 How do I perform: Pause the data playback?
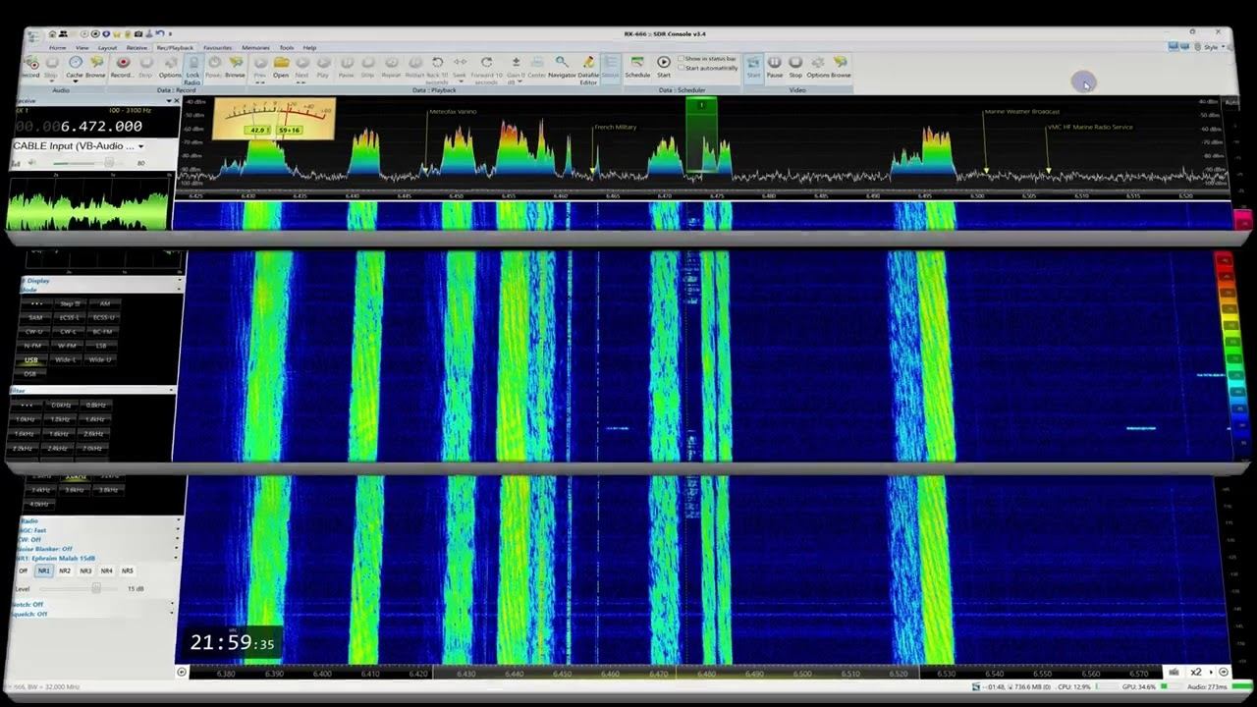pyautogui.click(x=347, y=67)
